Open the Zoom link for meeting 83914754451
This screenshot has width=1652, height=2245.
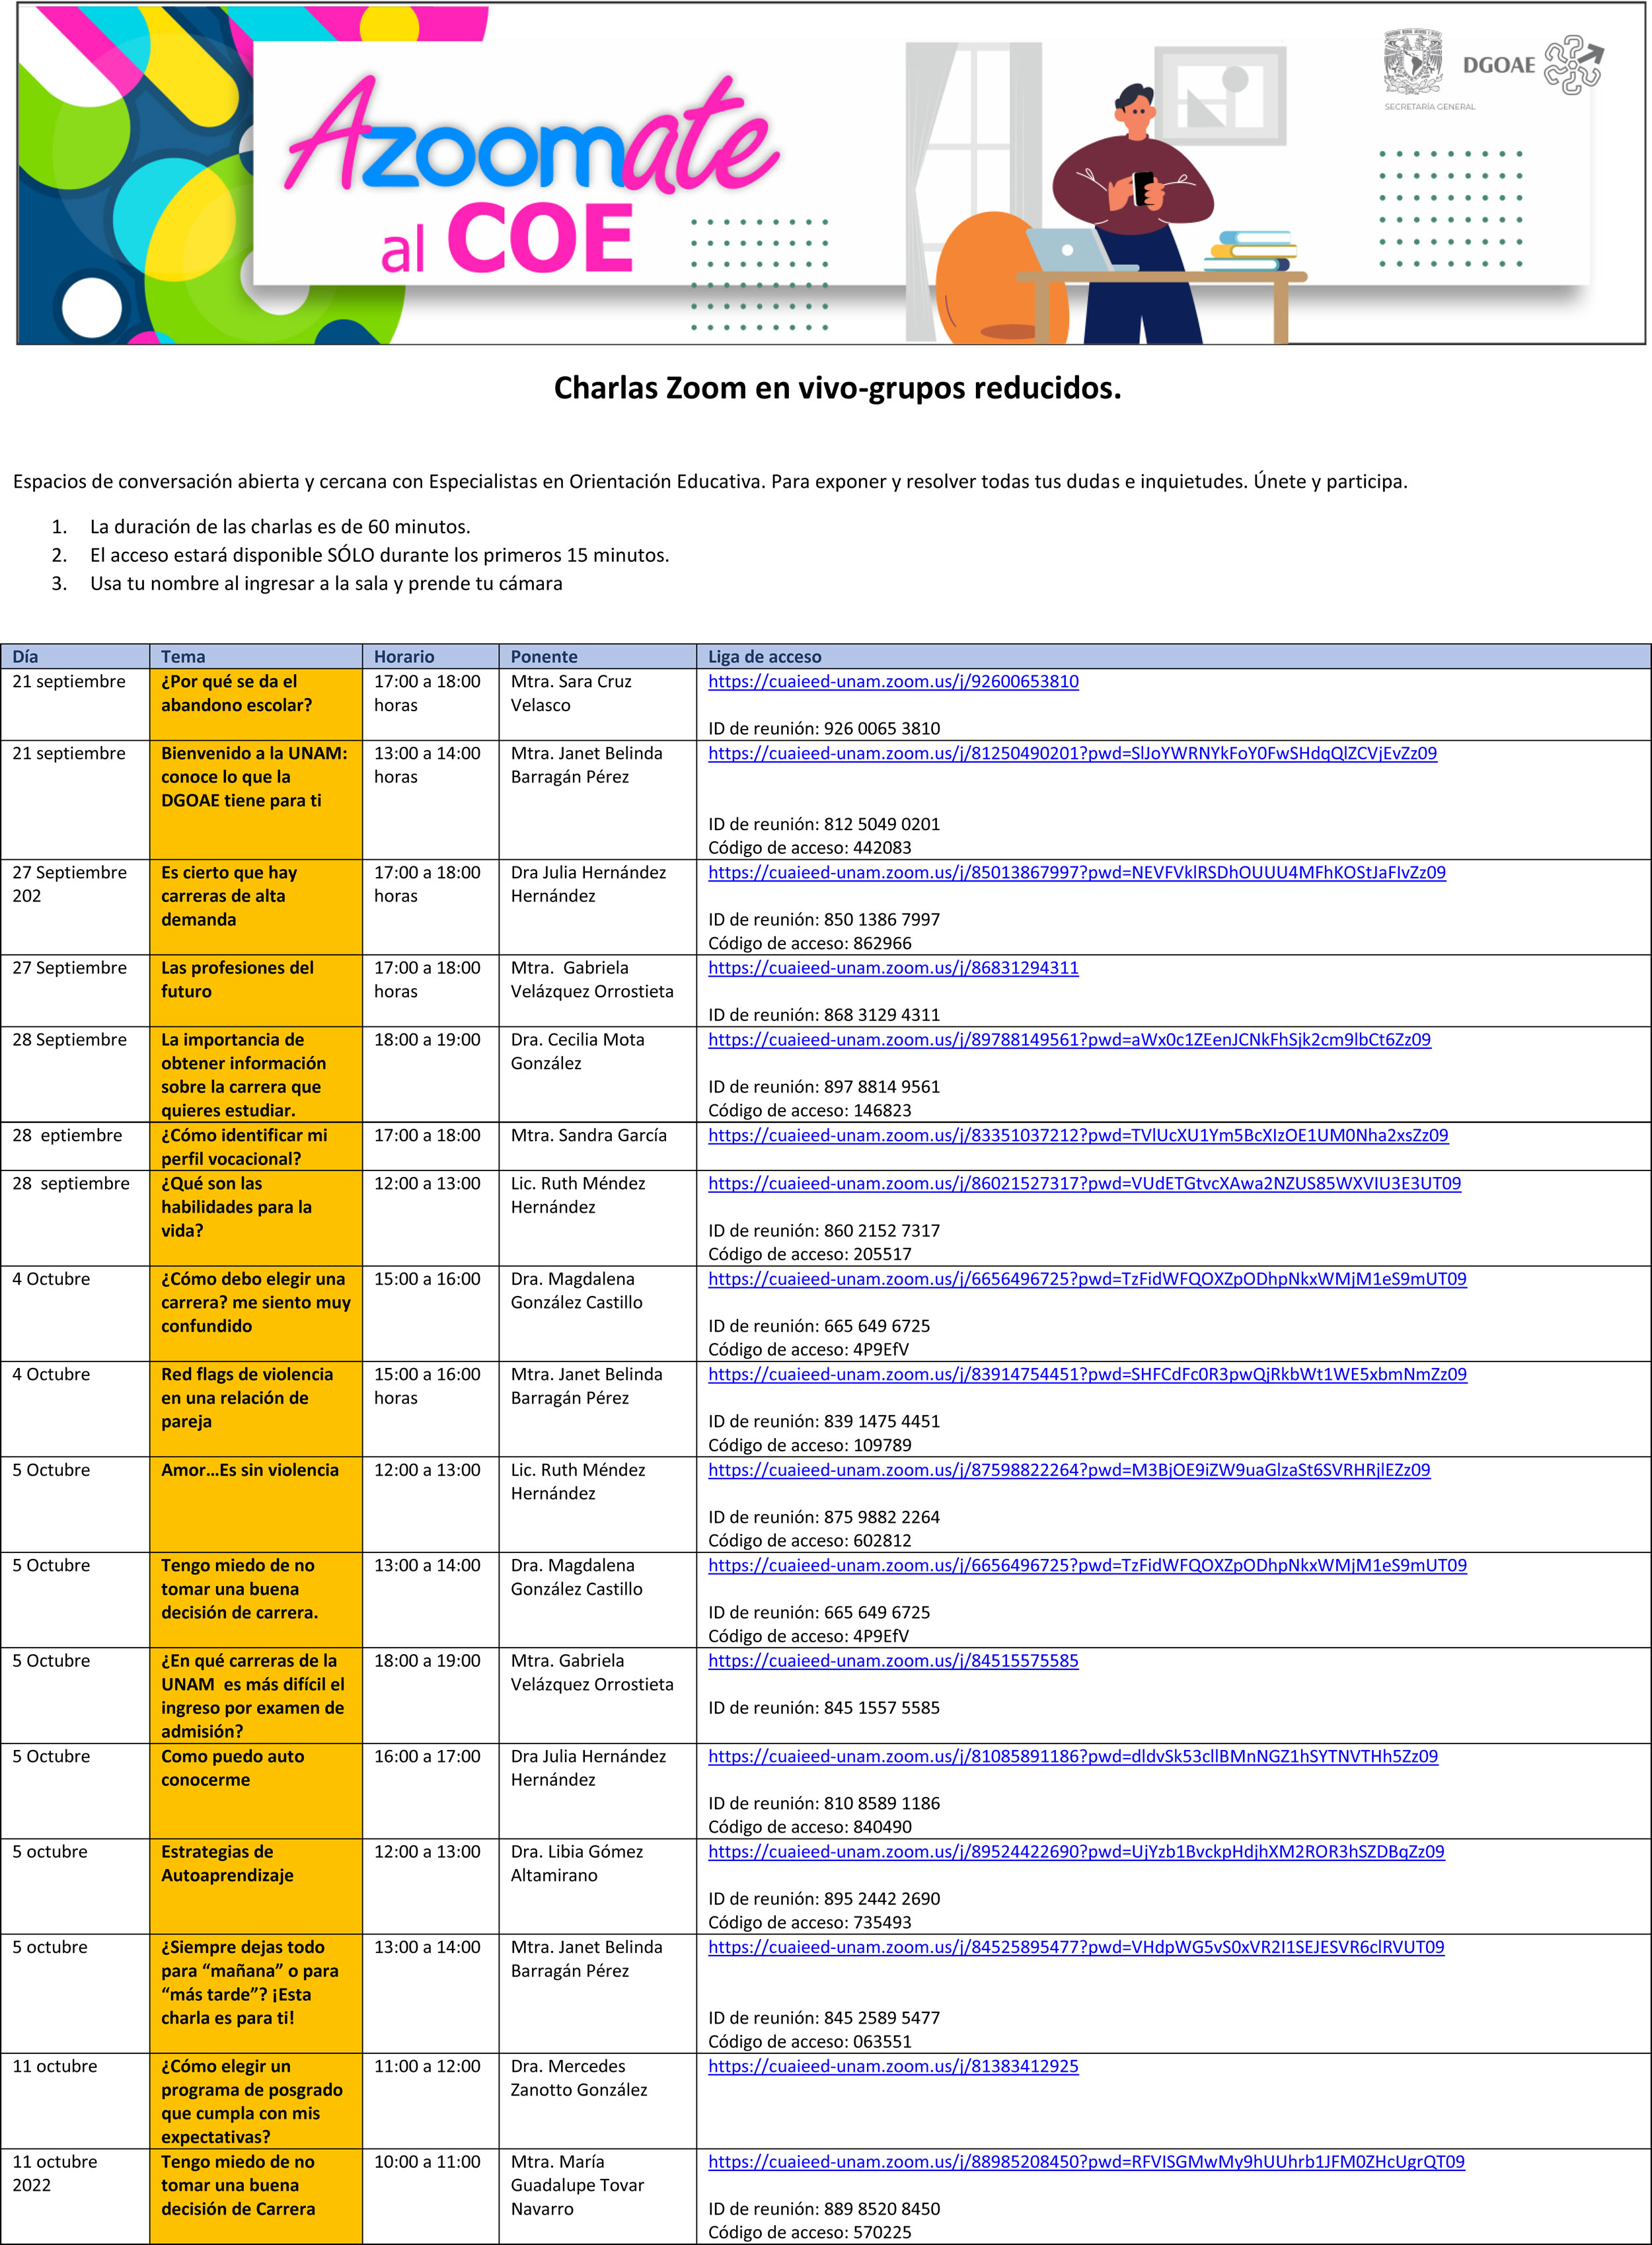(x=1087, y=1375)
